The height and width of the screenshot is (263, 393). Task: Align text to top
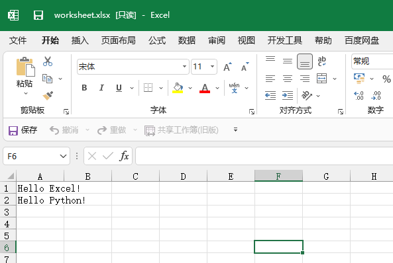(270, 59)
